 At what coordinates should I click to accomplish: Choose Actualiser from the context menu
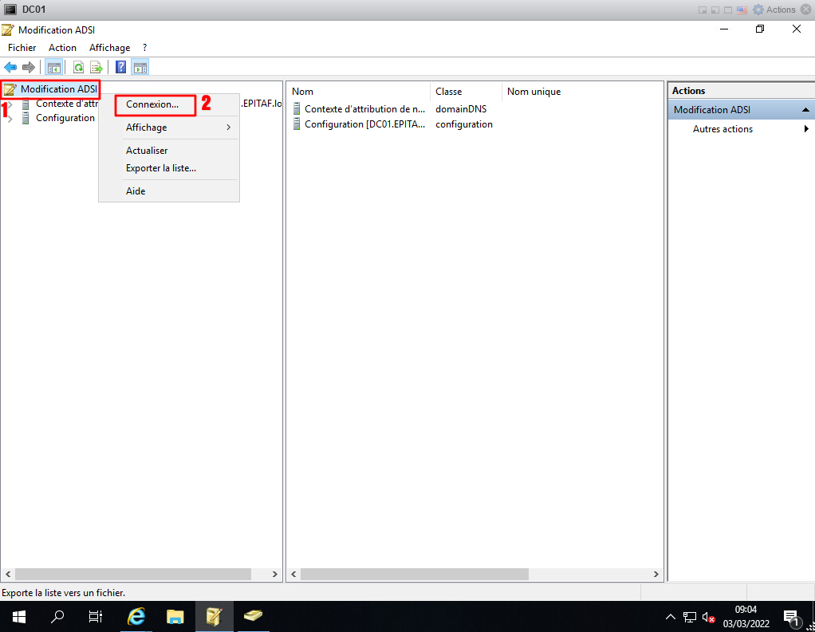(x=147, y=151)
